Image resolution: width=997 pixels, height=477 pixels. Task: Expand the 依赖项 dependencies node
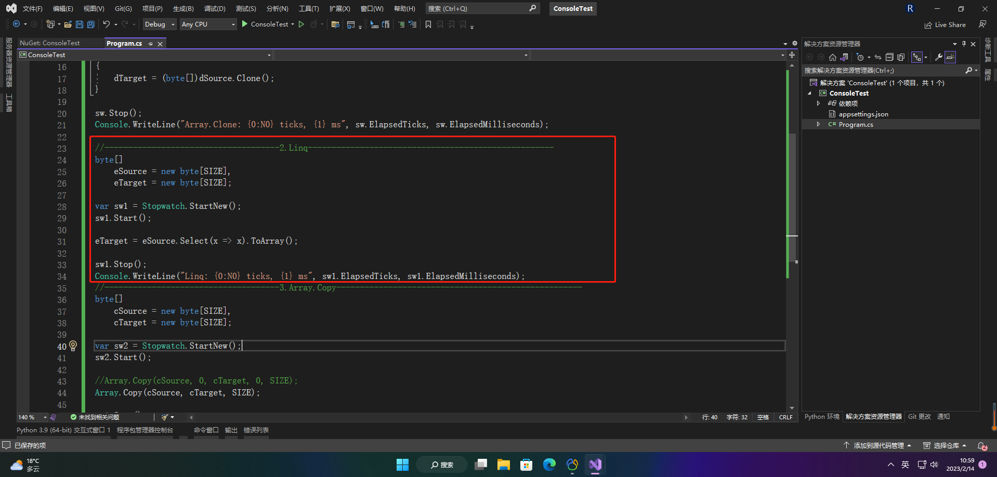(818, 103)
